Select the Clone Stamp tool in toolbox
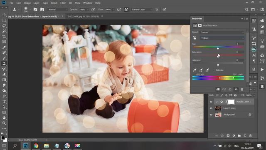Viewport: 266px width, 150px height. pyautogui.click(x=4, y=64)
